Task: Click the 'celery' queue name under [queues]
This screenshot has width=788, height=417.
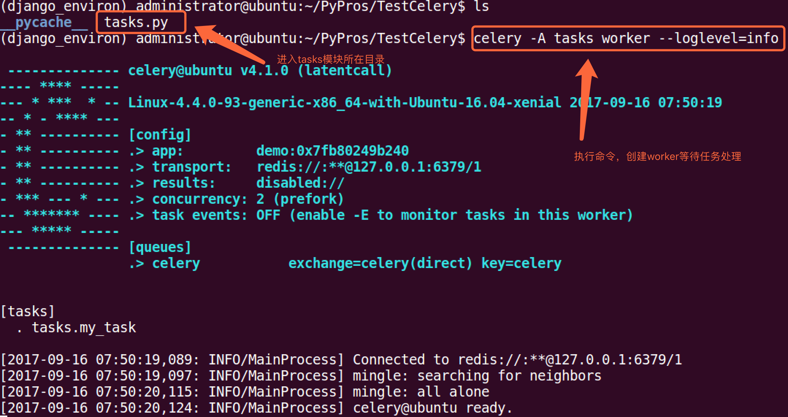Action: 176,263
